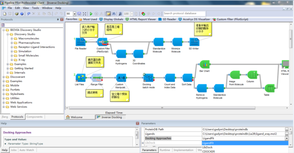Open the Help menu

click(x=58, y=8)
